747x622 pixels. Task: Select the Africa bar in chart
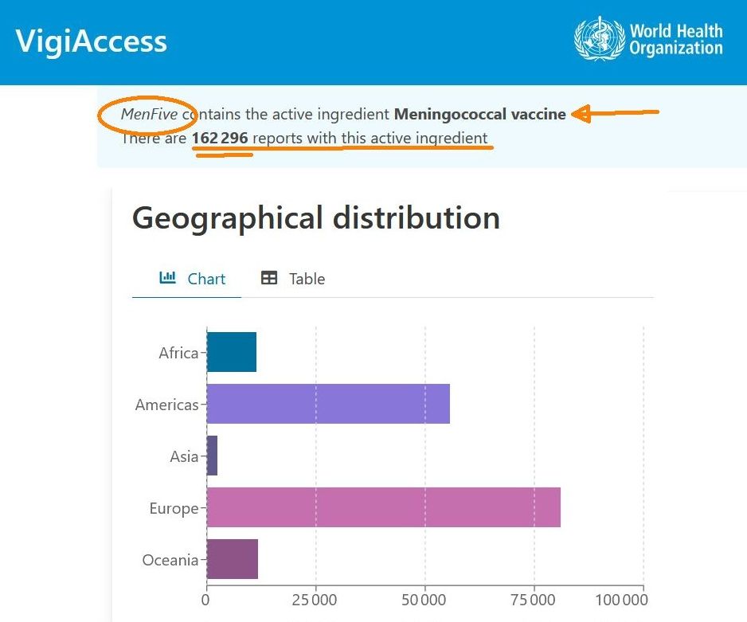(232, 352)
